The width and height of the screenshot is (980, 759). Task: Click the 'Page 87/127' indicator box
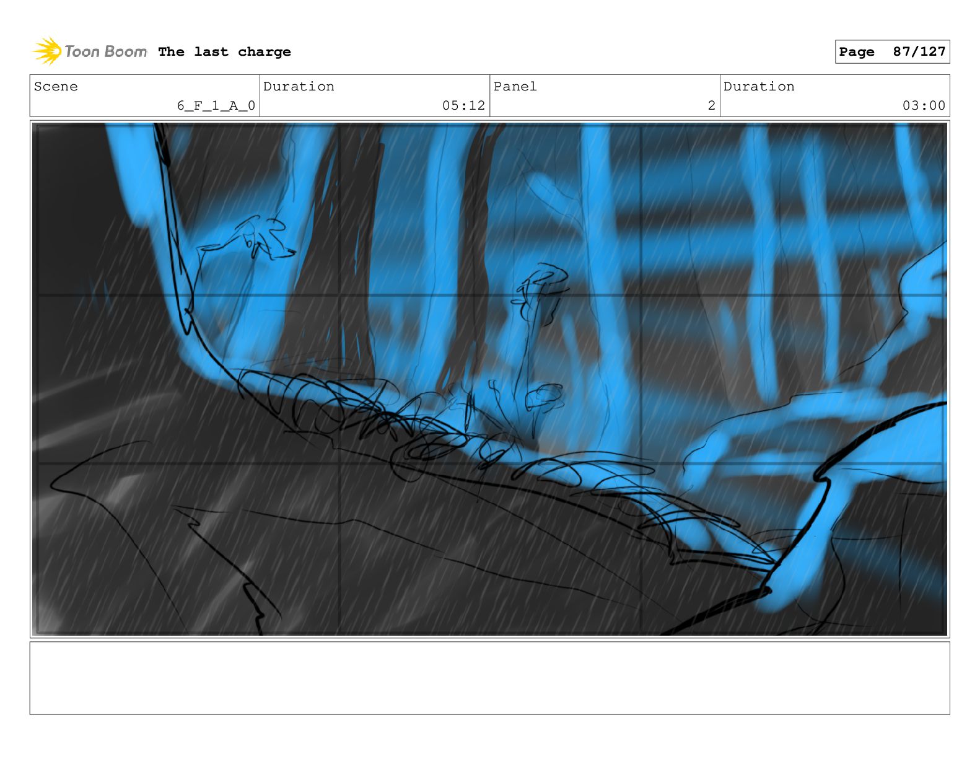tap(892, 52)
